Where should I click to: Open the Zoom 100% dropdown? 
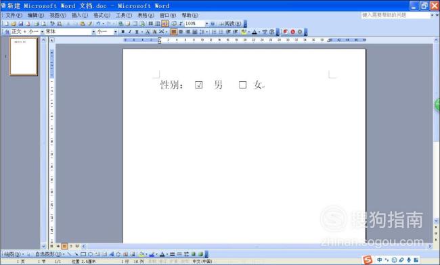(x=207, y=24)
